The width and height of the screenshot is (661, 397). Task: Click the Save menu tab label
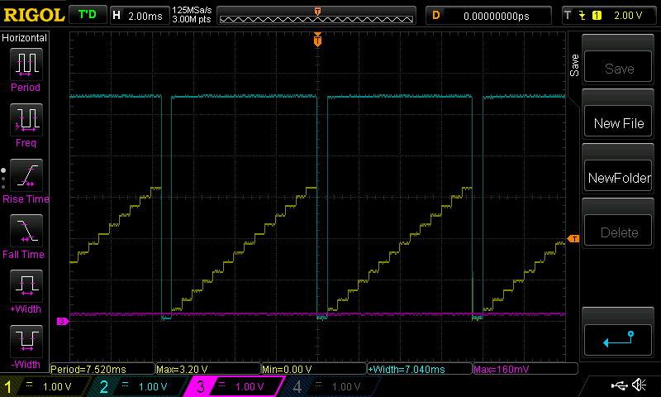(x=574, y=66)
